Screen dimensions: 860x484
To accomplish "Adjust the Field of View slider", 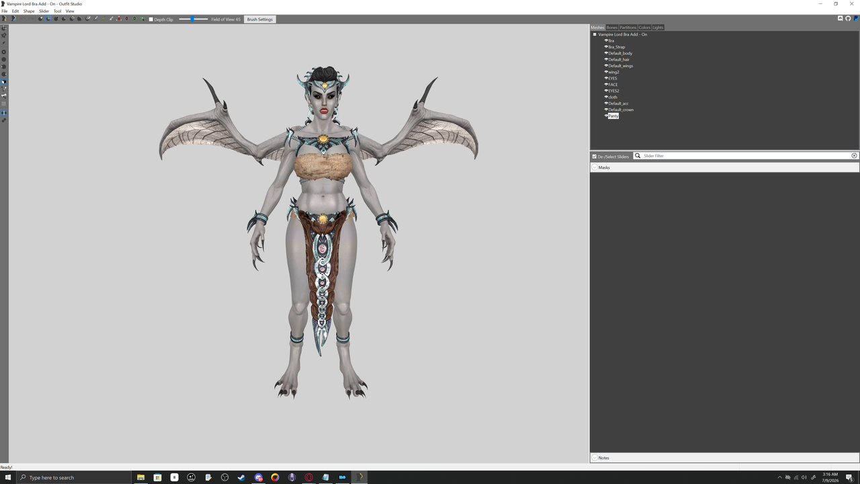I will 193,19.
